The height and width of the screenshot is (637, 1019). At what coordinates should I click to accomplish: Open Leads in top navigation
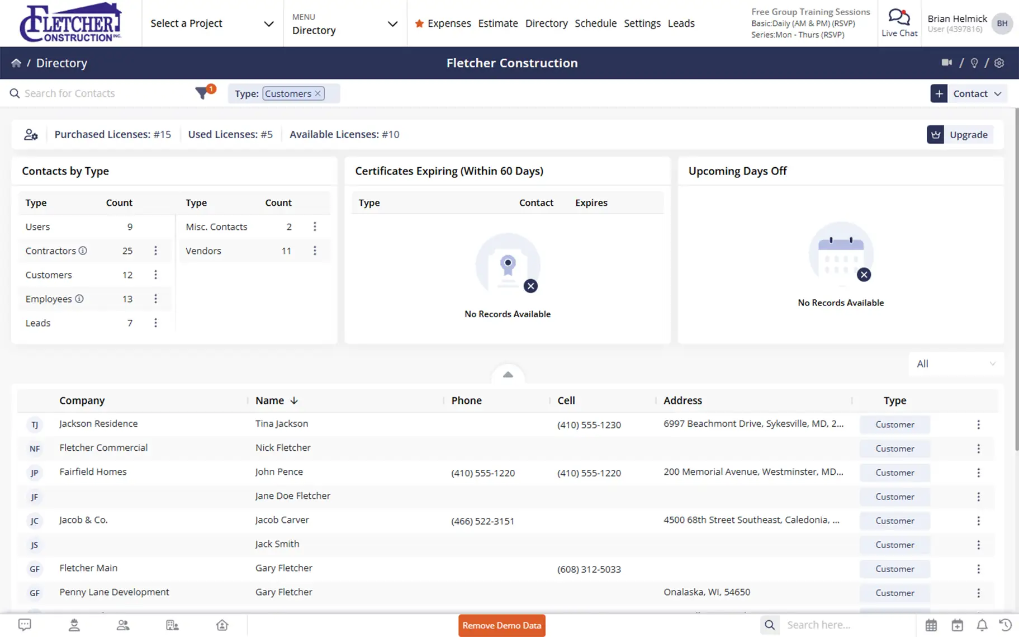click(681, 23)
